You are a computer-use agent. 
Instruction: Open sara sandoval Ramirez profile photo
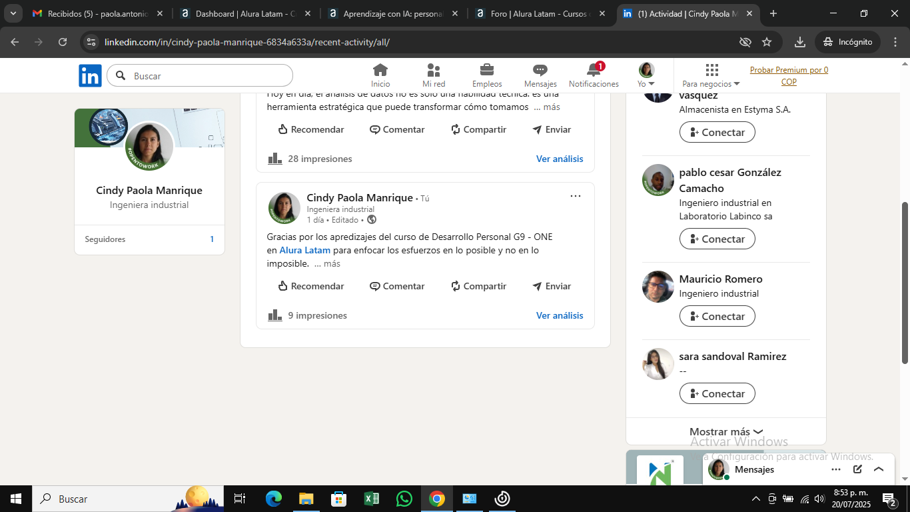(658, 364)
